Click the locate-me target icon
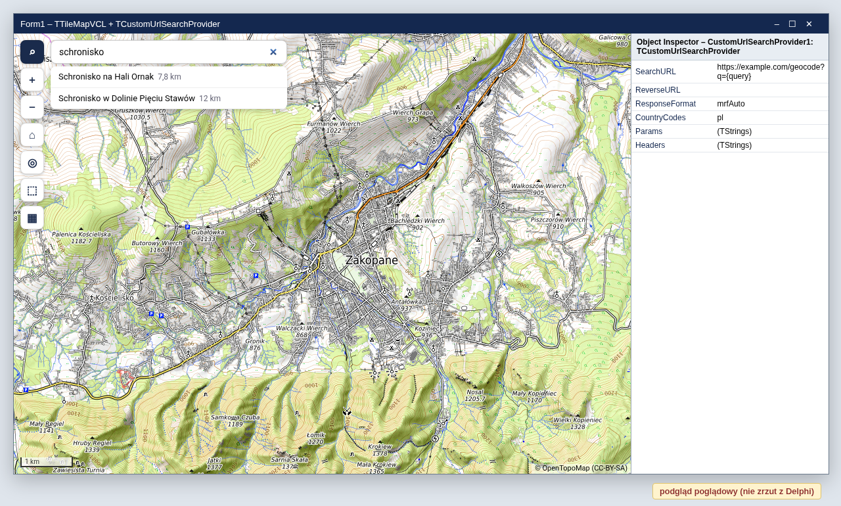Screen dimensions: 841x506 (32, 162)
